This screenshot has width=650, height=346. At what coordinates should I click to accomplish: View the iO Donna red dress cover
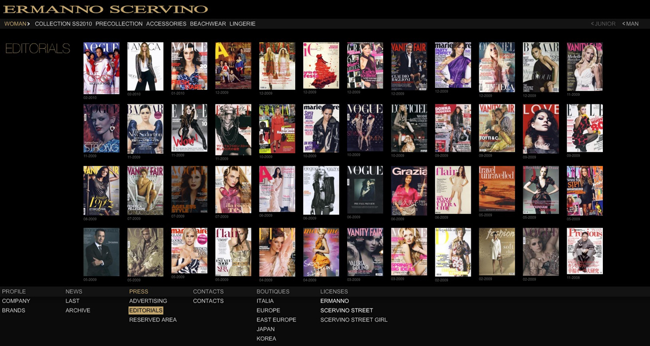[321, 66]
